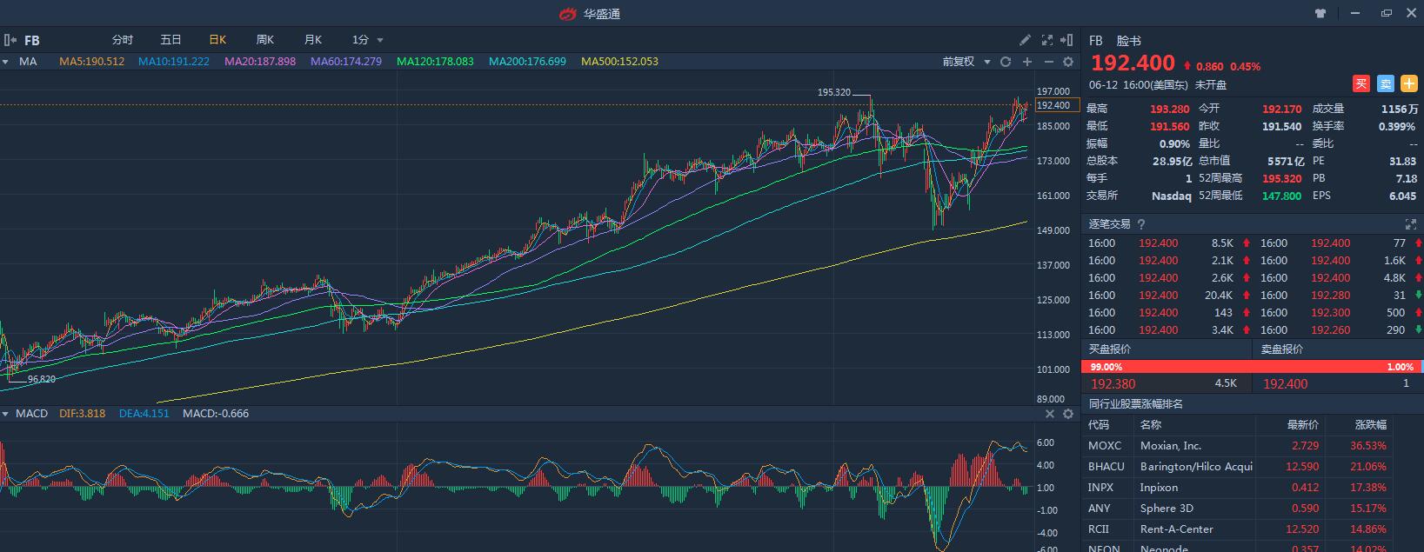Open main chart settings gear
This screenshot has width=1424, height=552.
[1068, 62]
